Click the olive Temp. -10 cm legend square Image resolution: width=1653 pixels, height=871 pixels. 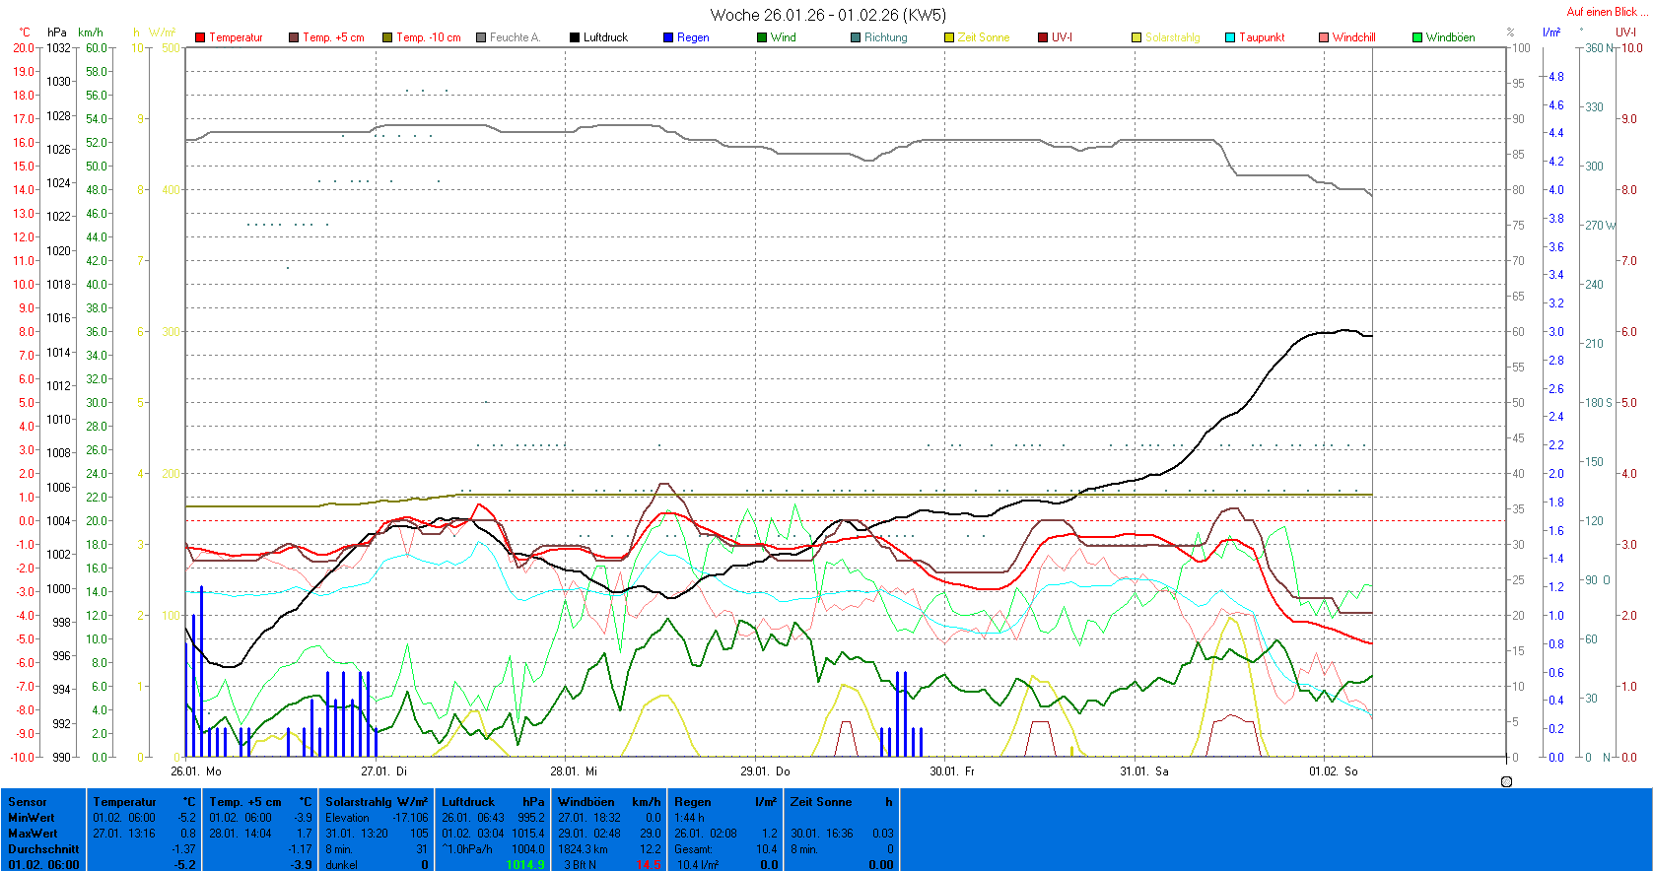point(387,37)
